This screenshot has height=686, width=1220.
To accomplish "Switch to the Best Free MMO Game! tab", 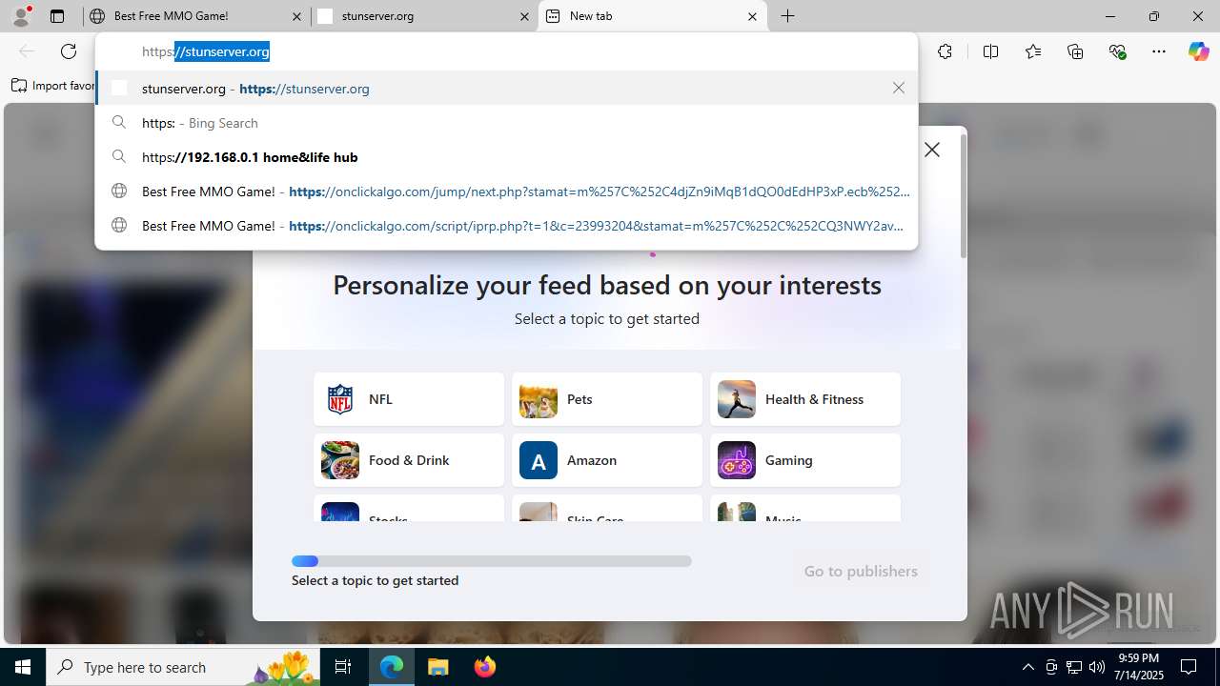I will pyautogui.click(x=194, y=16).
